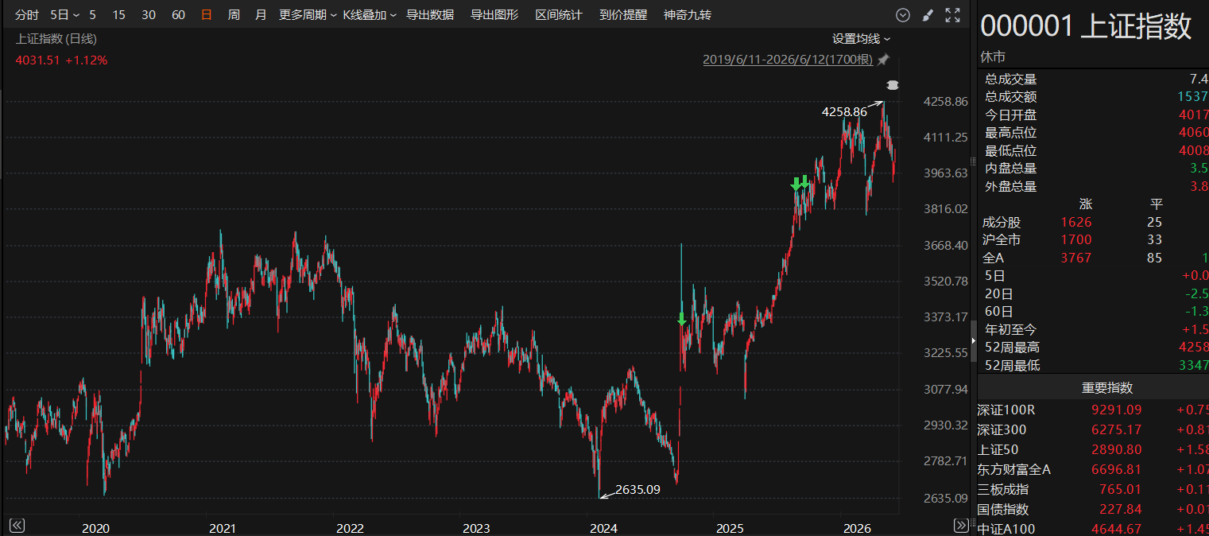Click the 总成交量 row label
Screen dimensions: 1209x536
click(x=1011, y=80)
